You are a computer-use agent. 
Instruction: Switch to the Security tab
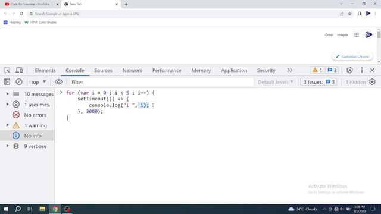[266, 70]
